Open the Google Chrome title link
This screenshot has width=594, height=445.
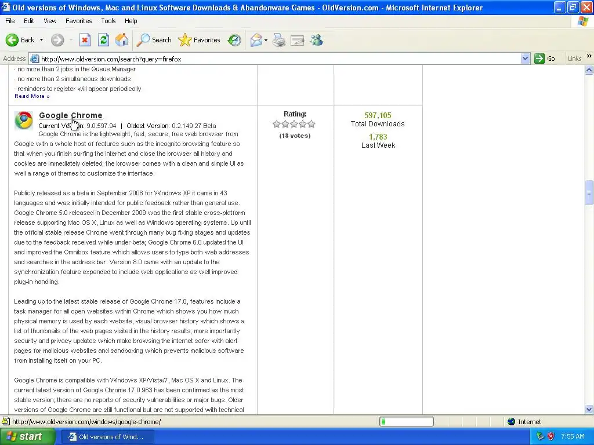pyautogui.click(x=70, y=115)
